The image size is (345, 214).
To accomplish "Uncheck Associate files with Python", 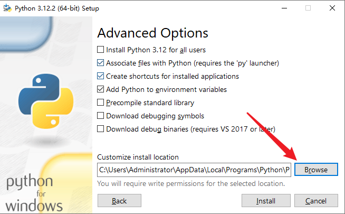I will click(x=101, y=63).
